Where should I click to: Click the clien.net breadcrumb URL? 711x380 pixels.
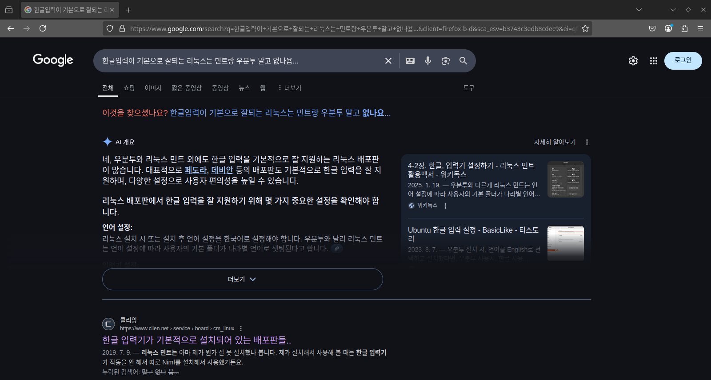177,329
